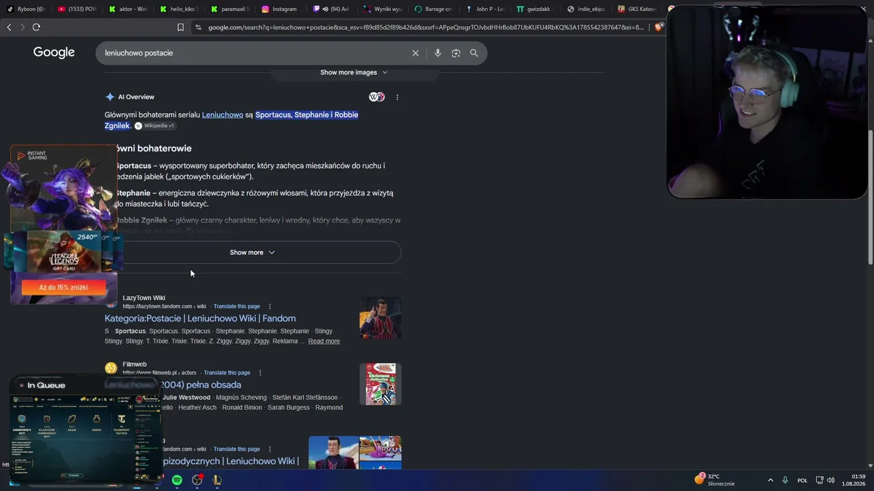
Task: Open the Brave Shields icon
Action: pos(658,27)
